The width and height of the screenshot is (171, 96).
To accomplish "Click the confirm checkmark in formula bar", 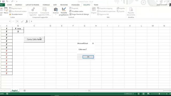I will [22, 21].
